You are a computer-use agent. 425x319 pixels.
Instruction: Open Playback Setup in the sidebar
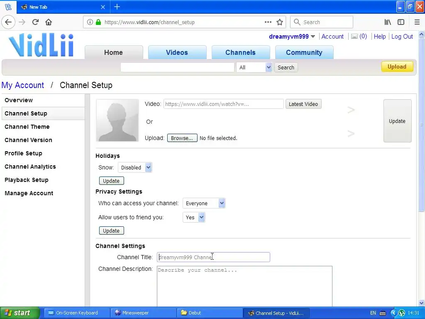(x=43, y=180)
